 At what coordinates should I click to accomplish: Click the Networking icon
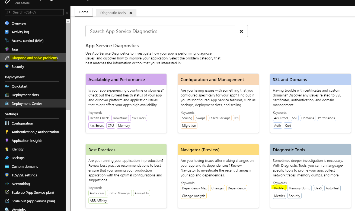pos(7,184)
